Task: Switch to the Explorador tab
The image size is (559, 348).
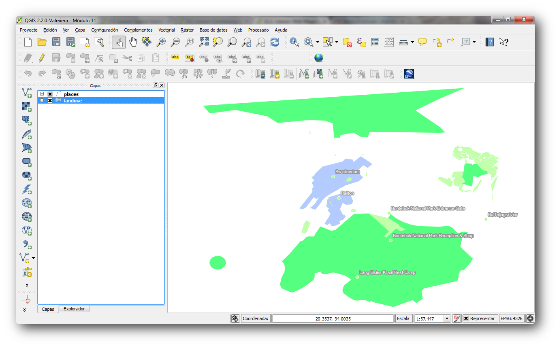Action: [x=74, y=309]
